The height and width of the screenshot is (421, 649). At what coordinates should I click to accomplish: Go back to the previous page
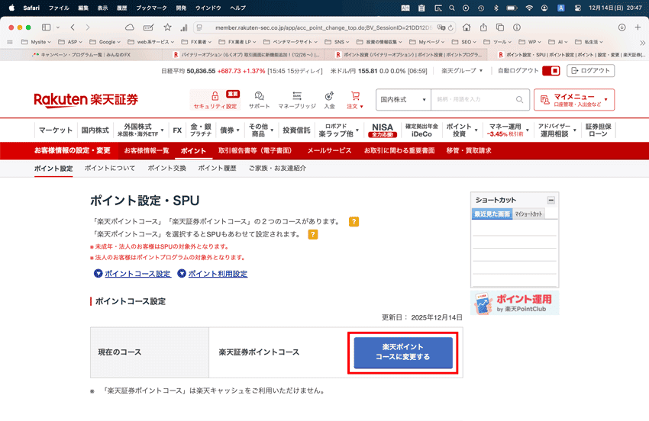pyautogui.click(x=73, y=27)
